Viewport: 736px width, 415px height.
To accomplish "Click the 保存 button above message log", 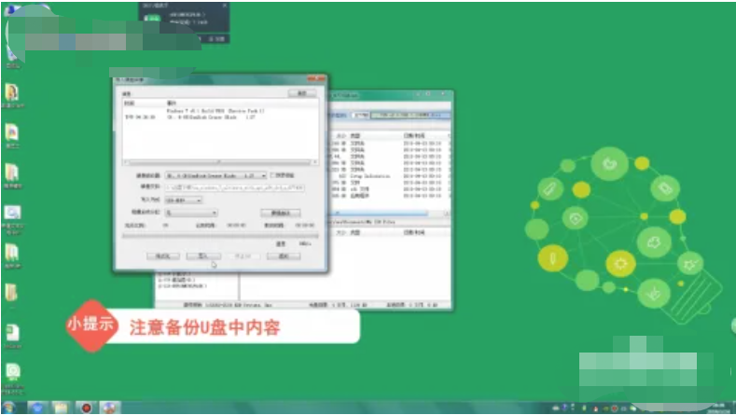I will tap(301, 93).
